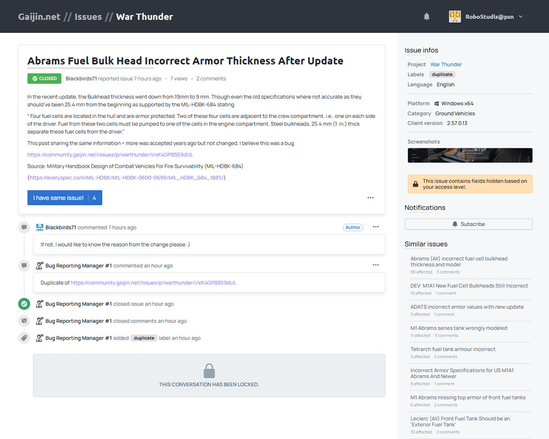Open 'Leclerc (All) Front Fuel Tank' issue
The width and height of the screenshot is (549, 439).
[x=460, y=421]
